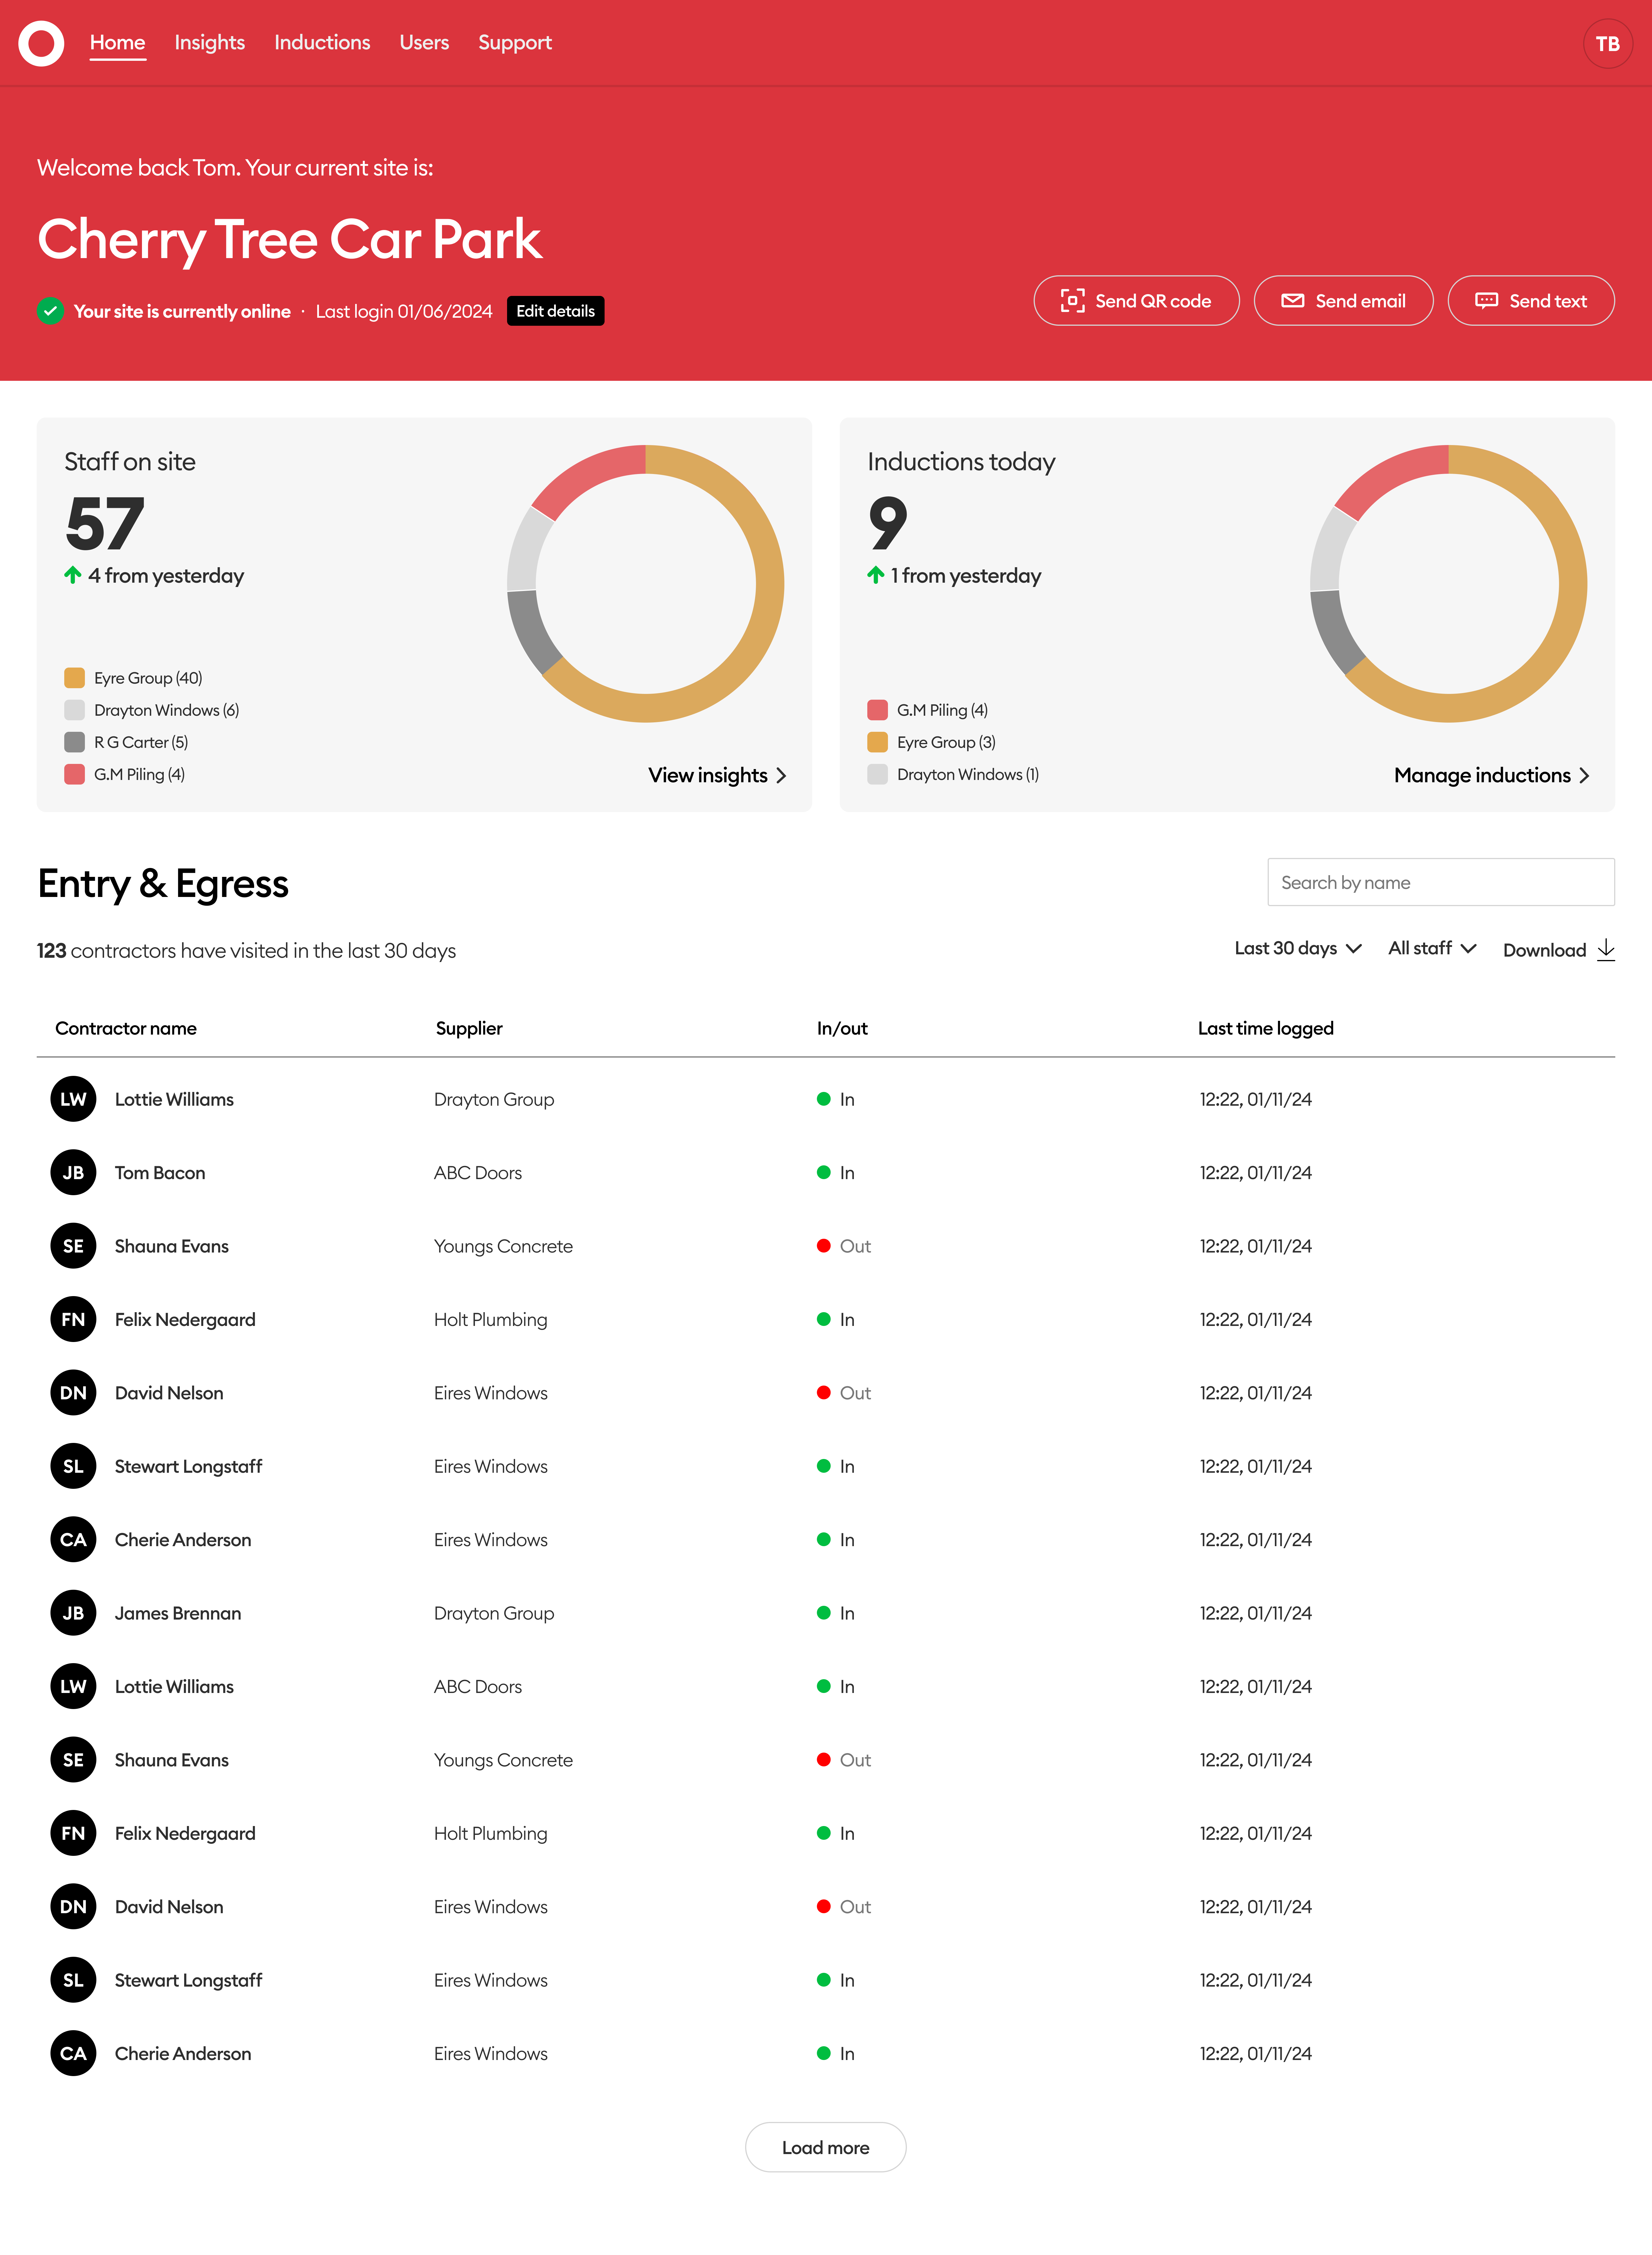This screenshot has height=2255, width=1652.
Task: Click the Last time logged column header
Action: (x=1266, y=1029)
